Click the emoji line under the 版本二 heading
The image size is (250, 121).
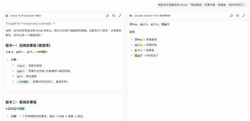click(x=15, y=109)
